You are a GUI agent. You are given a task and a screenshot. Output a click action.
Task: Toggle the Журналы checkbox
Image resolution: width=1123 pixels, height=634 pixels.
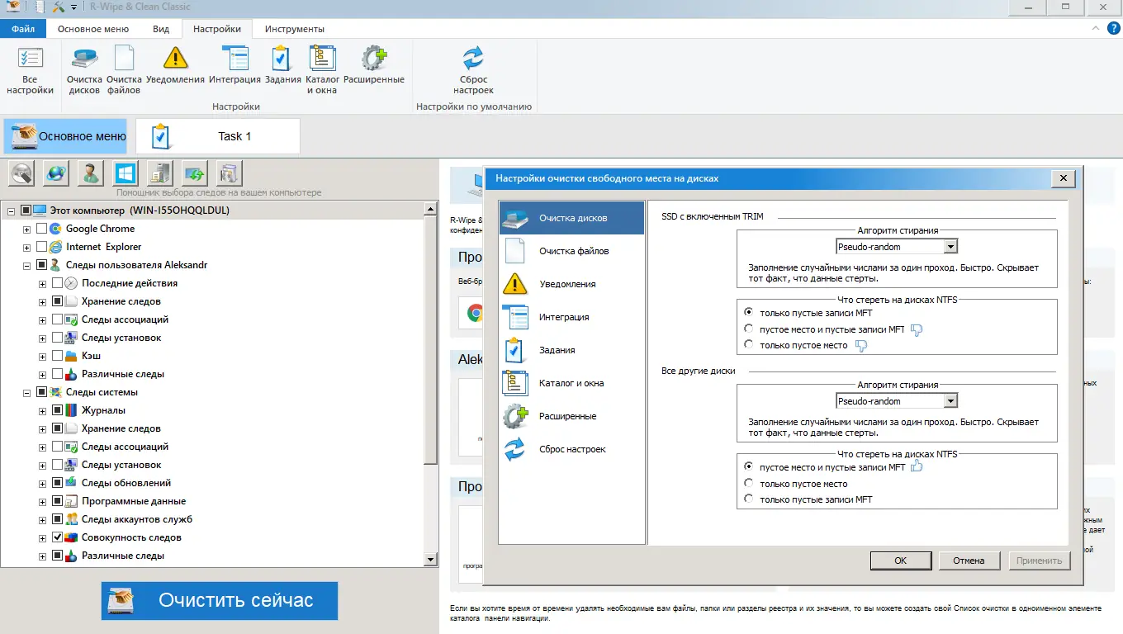58,410
